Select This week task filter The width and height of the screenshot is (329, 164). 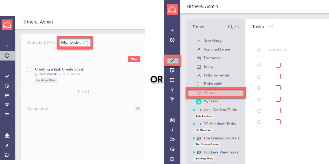point(212,58)
